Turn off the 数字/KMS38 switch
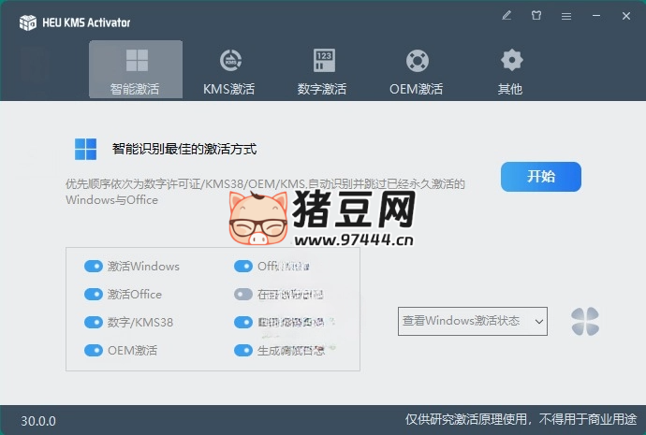The width and height of the screenshot is (646, 435). [x=94, y=323]
